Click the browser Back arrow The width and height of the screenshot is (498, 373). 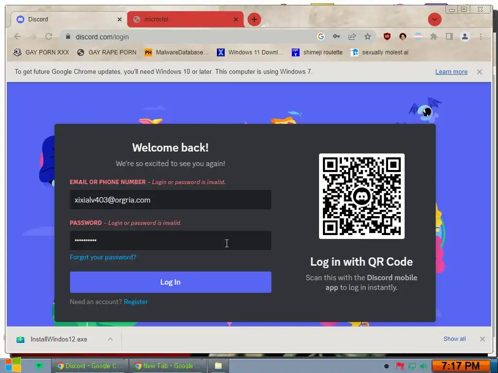(18, 37)
